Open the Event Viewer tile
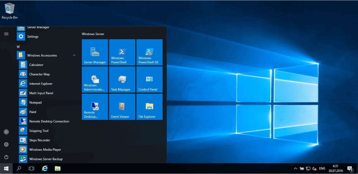Viewport: 358px width, 174px height. click(122, 107)
